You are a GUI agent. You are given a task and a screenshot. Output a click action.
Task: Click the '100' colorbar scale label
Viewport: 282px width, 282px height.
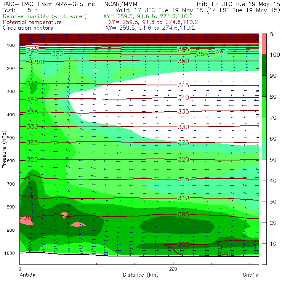(275, 54)
